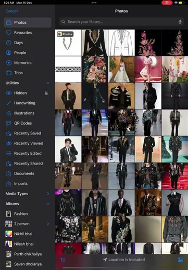Tap the microphone dictation icon
Screen dimensions: 188x270
click(180, 22)
